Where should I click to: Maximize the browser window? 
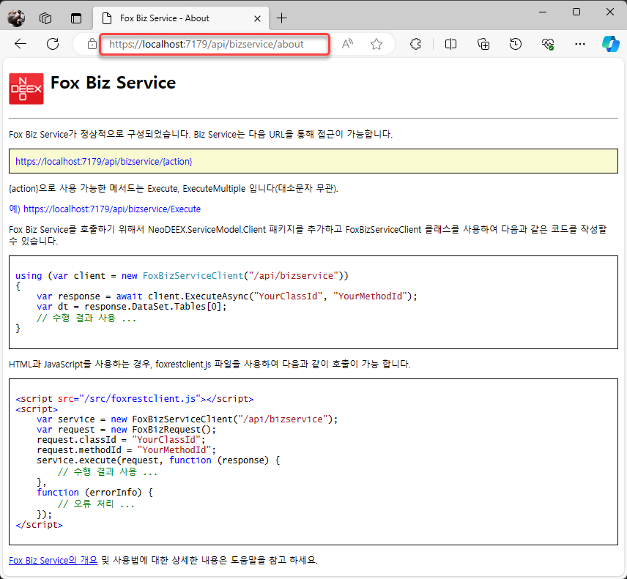pyautogui.click(x=576, y=12)
